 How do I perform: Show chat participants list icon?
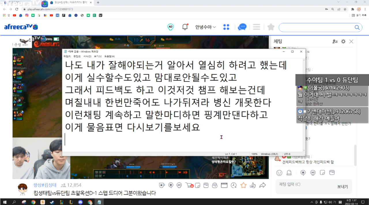tap(335, 41)
